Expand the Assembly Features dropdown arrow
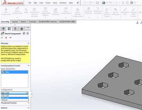Viewport: 142px width, 110px height. (x=89, y=18)
